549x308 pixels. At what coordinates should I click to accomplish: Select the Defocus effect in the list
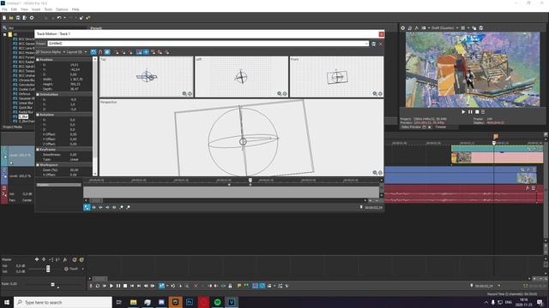[25, 94]
